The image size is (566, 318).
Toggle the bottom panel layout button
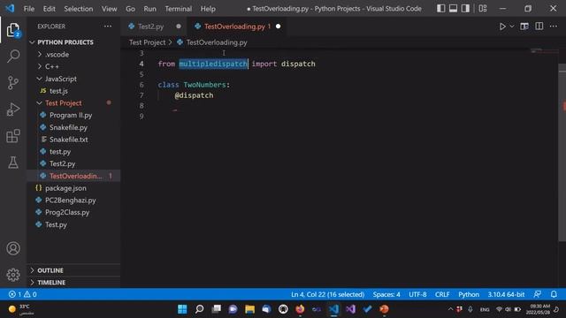(453, 8)
